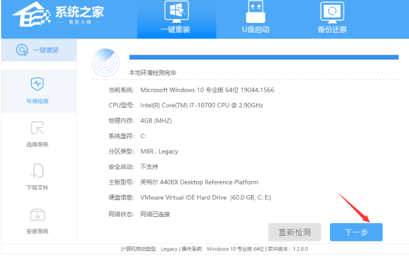Click the detection progress bar
Image resolution: width=409 pixels, height=256 pixels.
[264, 57]
